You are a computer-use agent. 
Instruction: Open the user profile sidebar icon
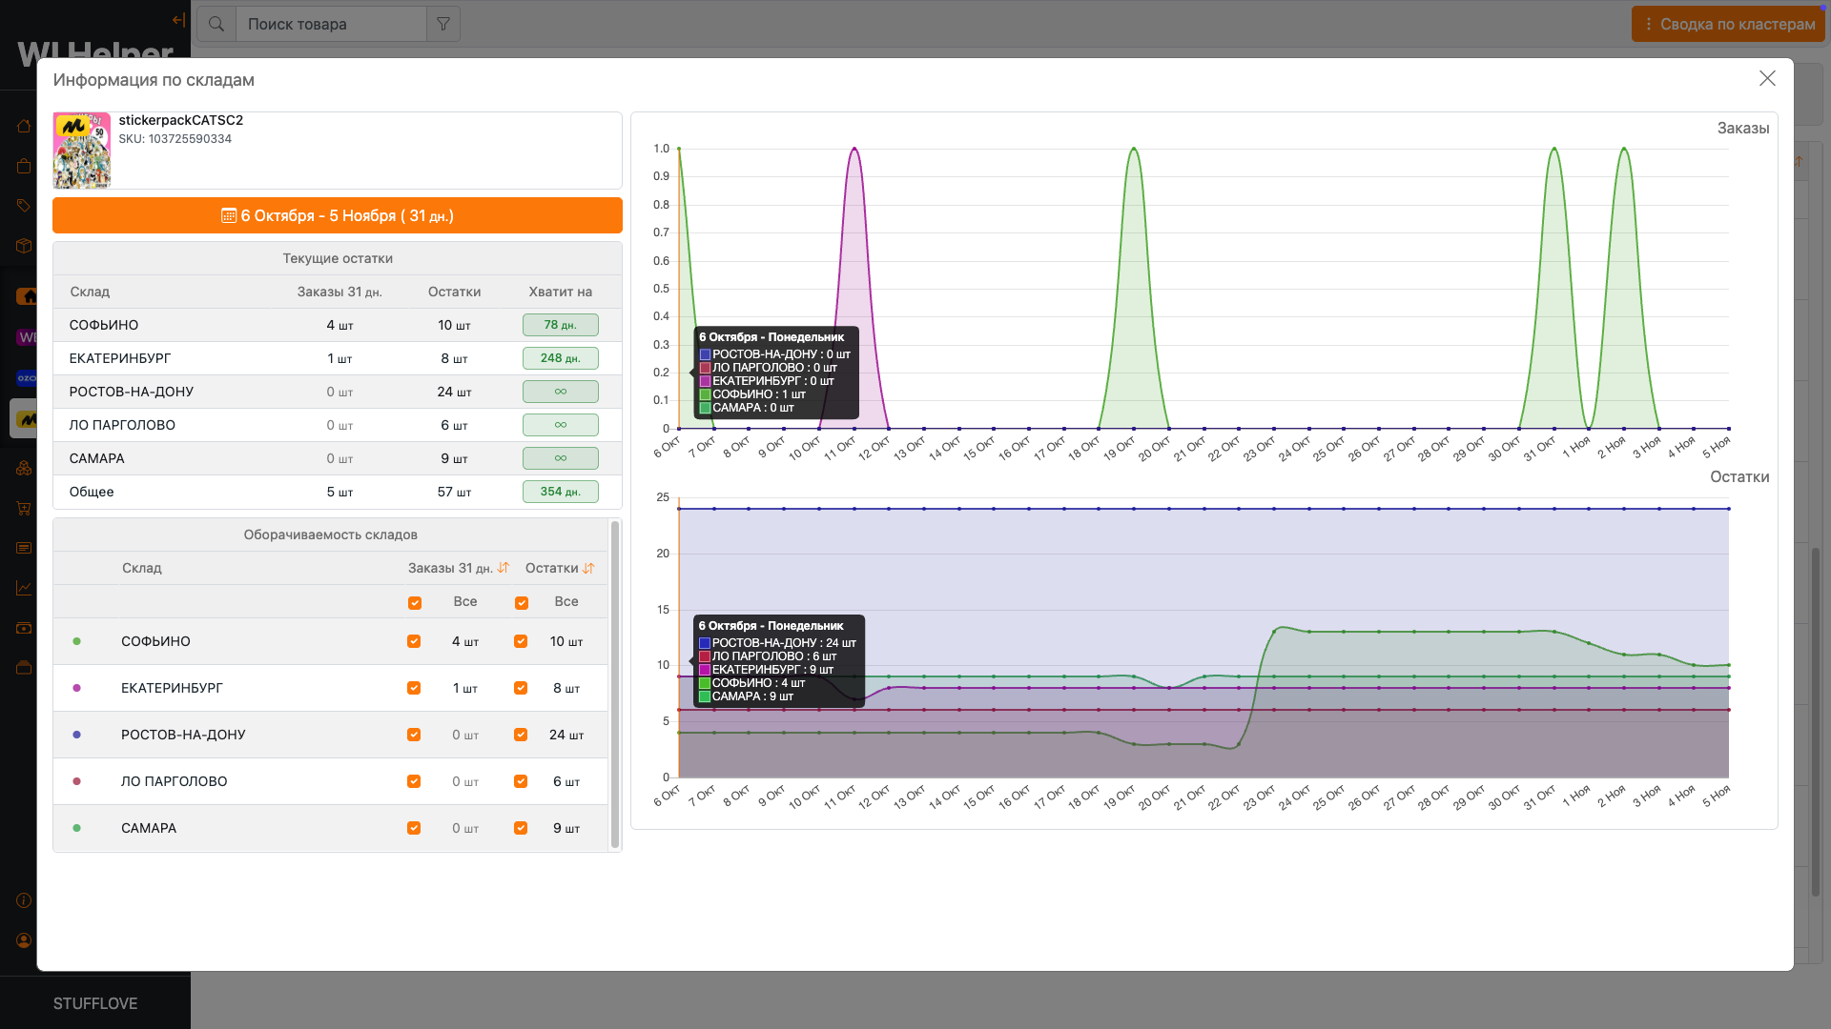24,940
